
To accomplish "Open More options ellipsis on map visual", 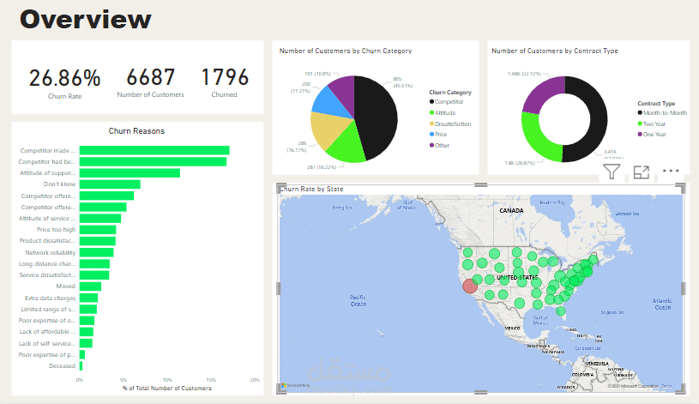I will [671, 171].
